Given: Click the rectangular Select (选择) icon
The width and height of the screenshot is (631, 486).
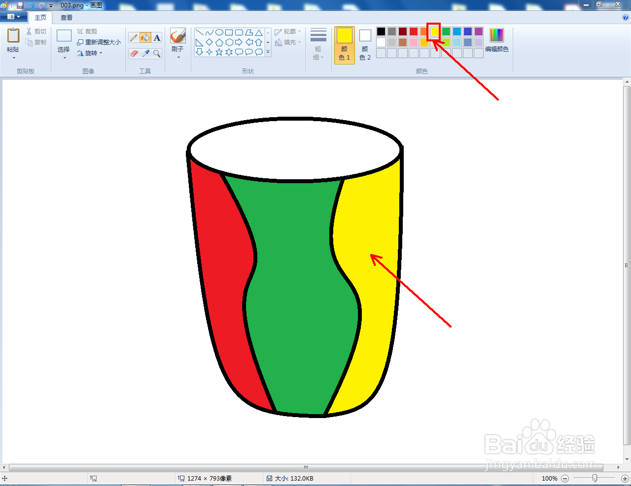Looking at the screenshot, I should (x=64, y=36).
